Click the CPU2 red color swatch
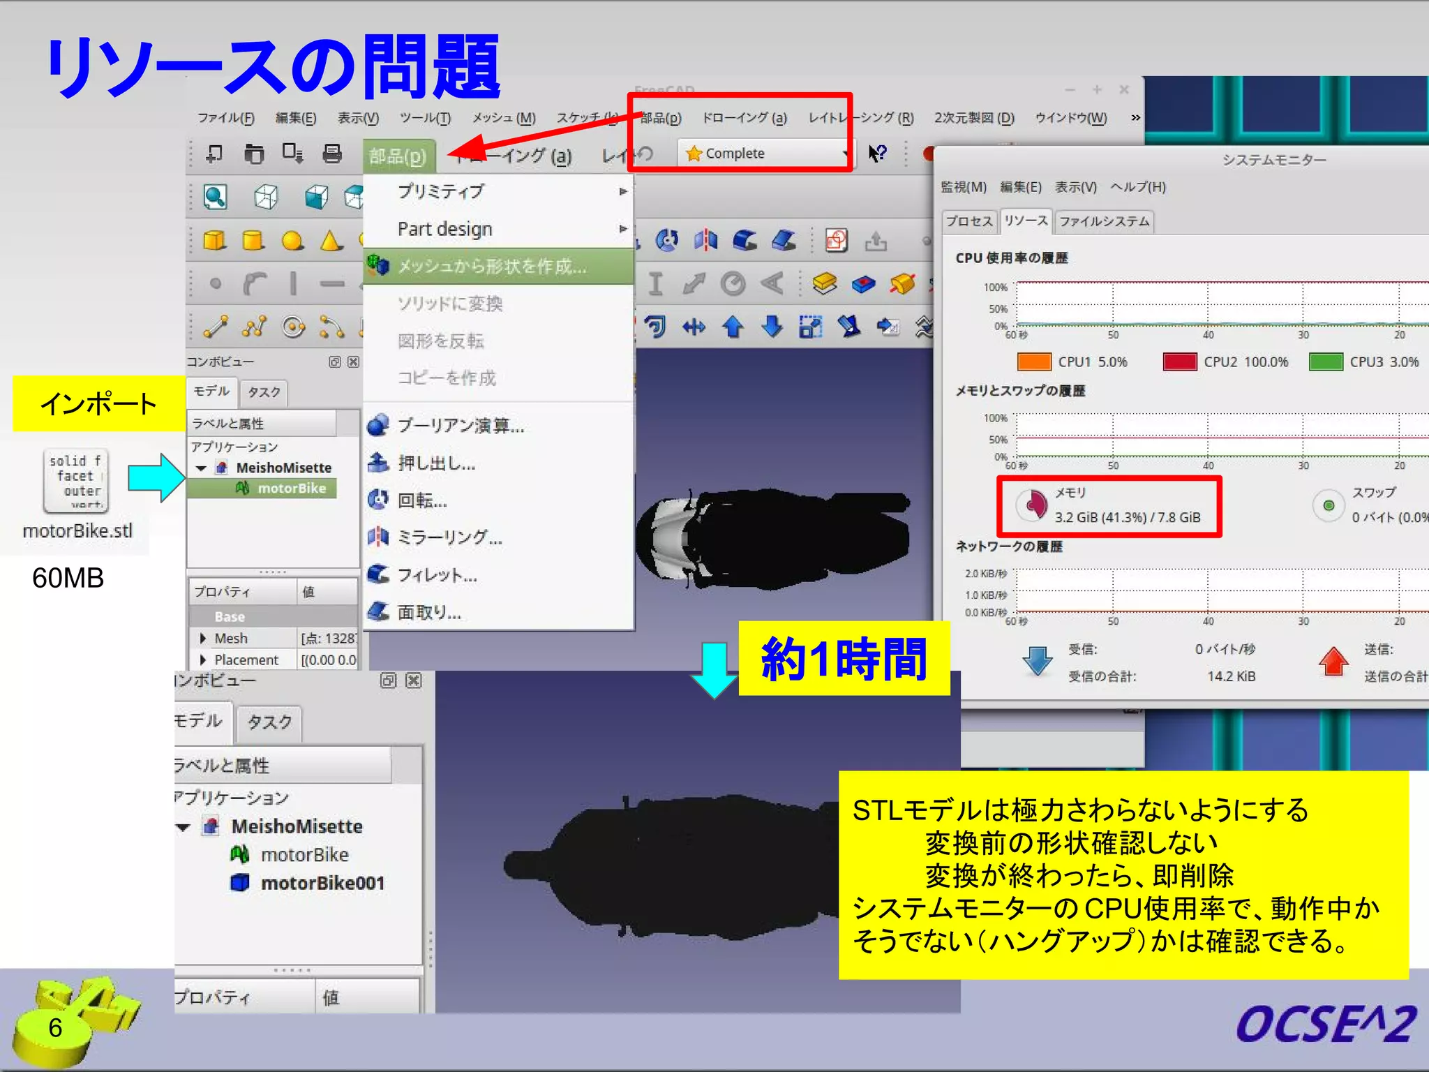Viewport: 1429px width, 1072px height. (x=1180, y=362)
